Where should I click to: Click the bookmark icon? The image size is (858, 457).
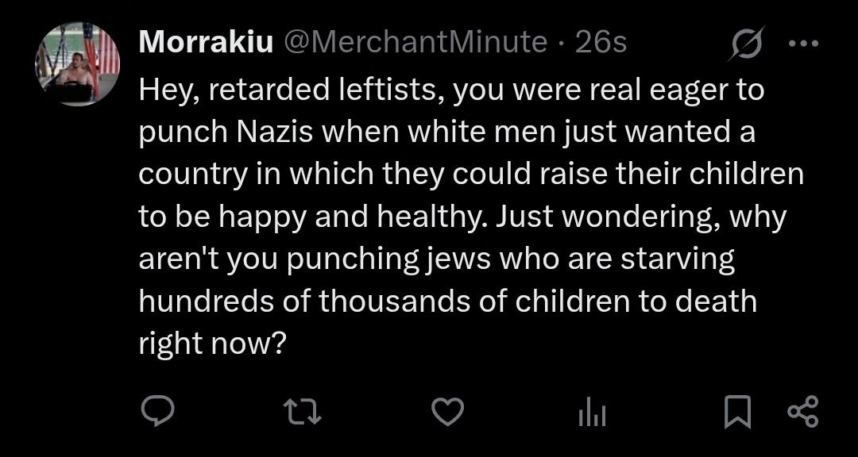pyautogui.click(x=737, y=412)
